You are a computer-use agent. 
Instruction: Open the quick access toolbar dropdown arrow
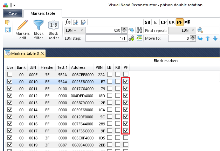(x=14, y=5)
